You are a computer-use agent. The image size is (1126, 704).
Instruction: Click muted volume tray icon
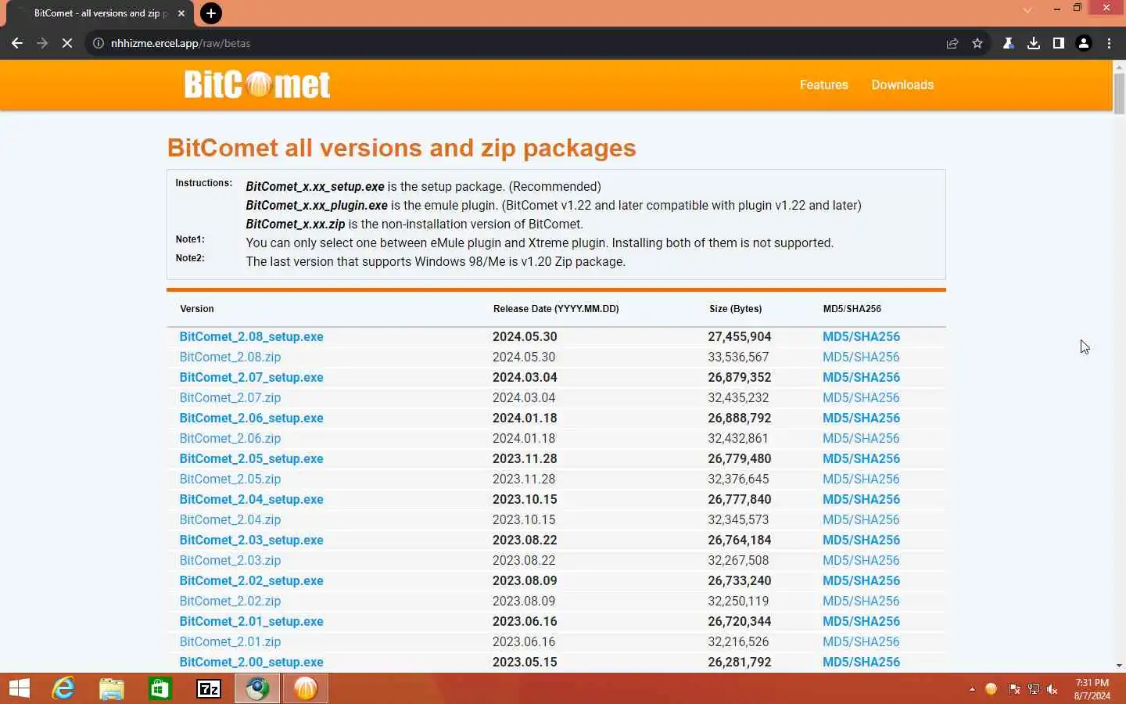tap(1052, 689)
